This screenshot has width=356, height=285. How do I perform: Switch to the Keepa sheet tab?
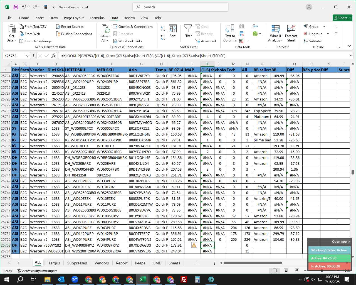[140, 263]
